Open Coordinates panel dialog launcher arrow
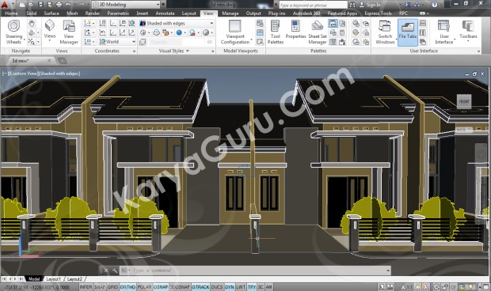 point(135,51)
